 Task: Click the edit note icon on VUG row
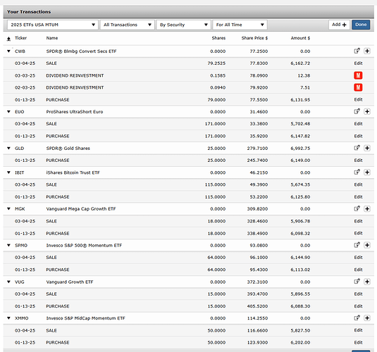pyautogui.click(x=357, y=282)
